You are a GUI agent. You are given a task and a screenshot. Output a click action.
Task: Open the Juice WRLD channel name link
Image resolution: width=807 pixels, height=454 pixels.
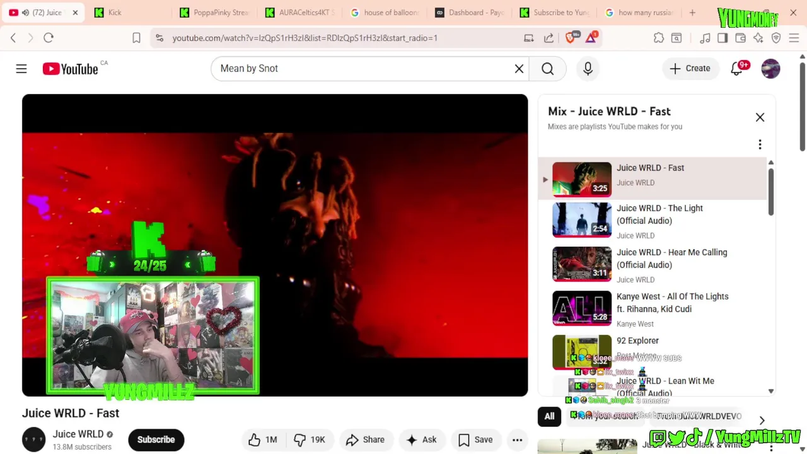pos(78,434)
